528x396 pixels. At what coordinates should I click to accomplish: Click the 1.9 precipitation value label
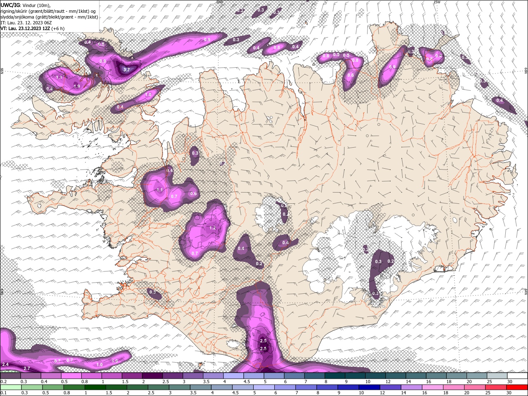coord(77,86)
